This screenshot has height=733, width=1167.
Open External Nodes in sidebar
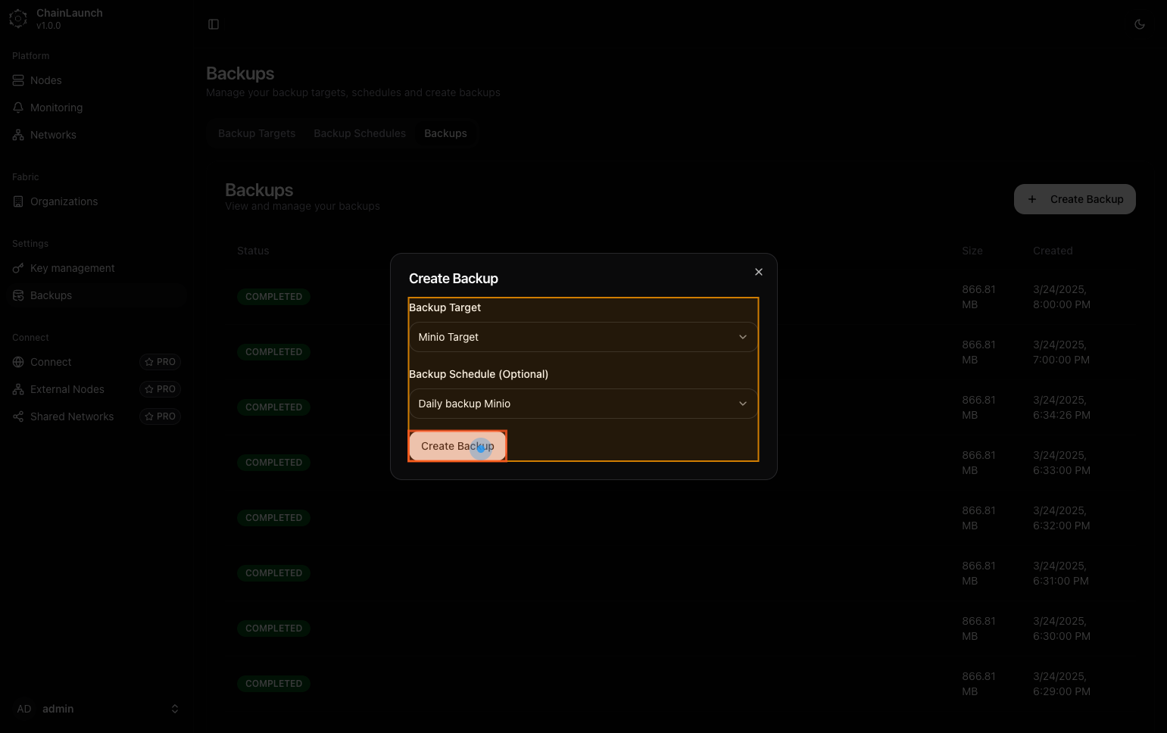tap(67, 389)
